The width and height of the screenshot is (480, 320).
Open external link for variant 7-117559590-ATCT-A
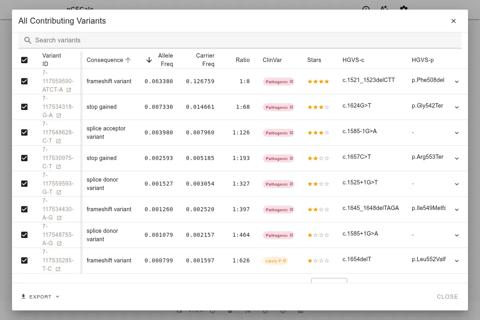coord(69,90)
